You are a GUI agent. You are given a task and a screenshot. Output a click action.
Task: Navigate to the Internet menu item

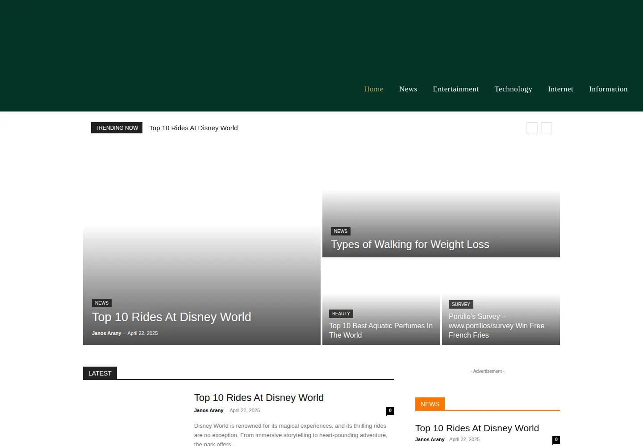click(560, 89)
